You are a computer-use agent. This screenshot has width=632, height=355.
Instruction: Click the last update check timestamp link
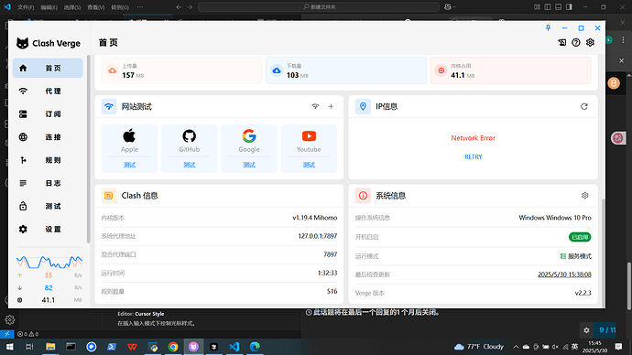(564, 274)
